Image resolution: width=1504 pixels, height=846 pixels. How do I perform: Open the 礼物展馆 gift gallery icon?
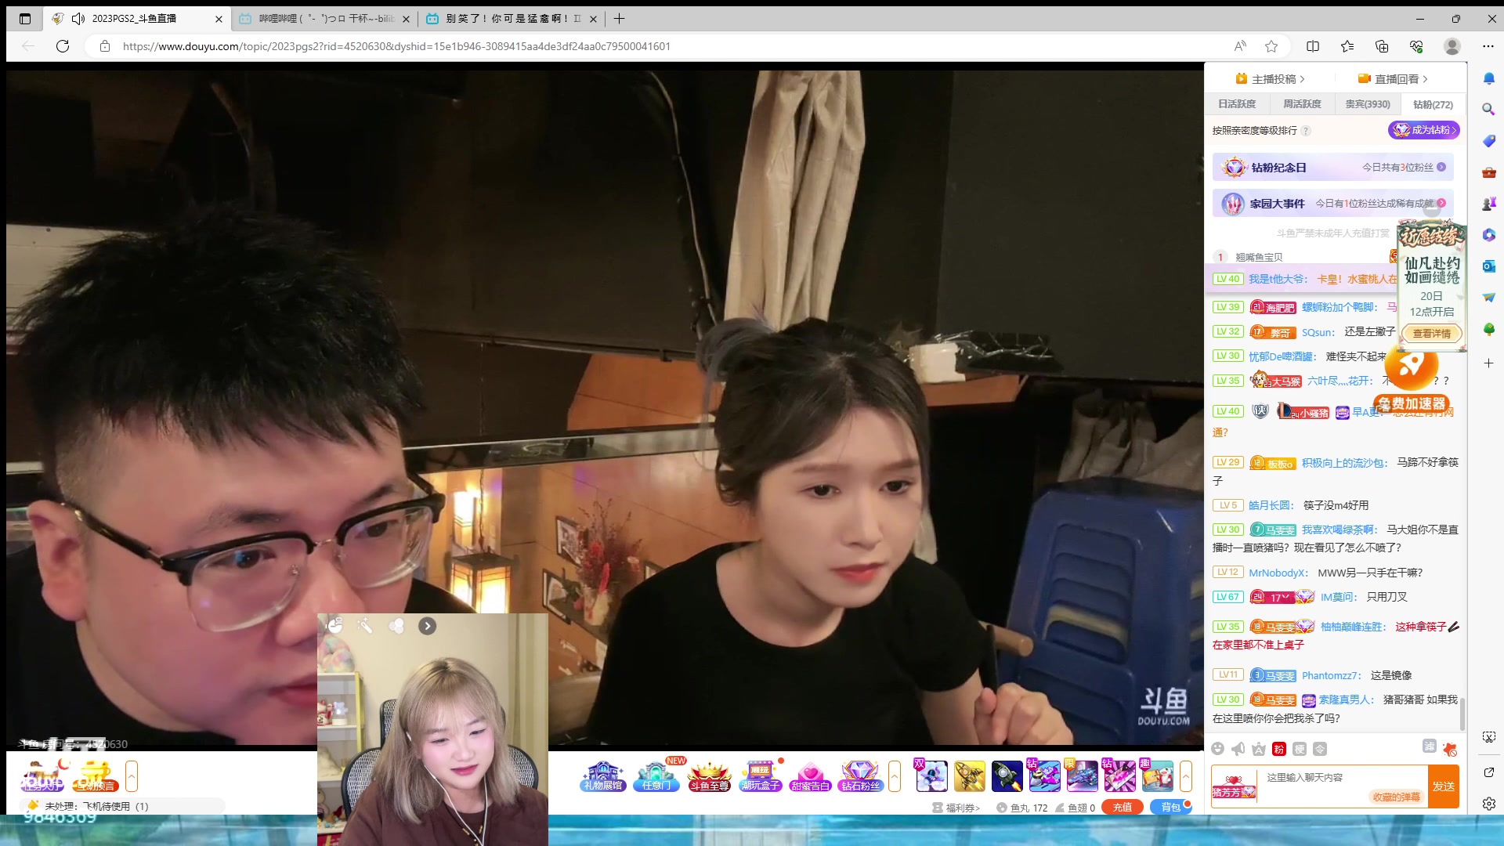[602, 775]
